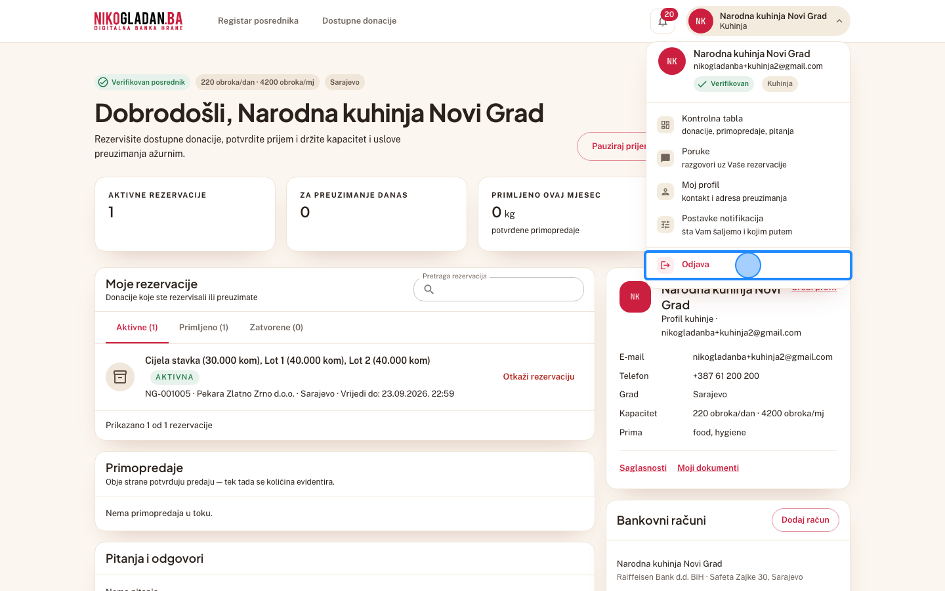Click Verifikovan badge in dropdown
The height and width of the screenshot is (591, 945).
[x=724, y=84]
